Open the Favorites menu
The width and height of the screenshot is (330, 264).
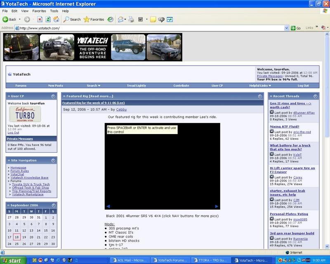click(39, 11)
